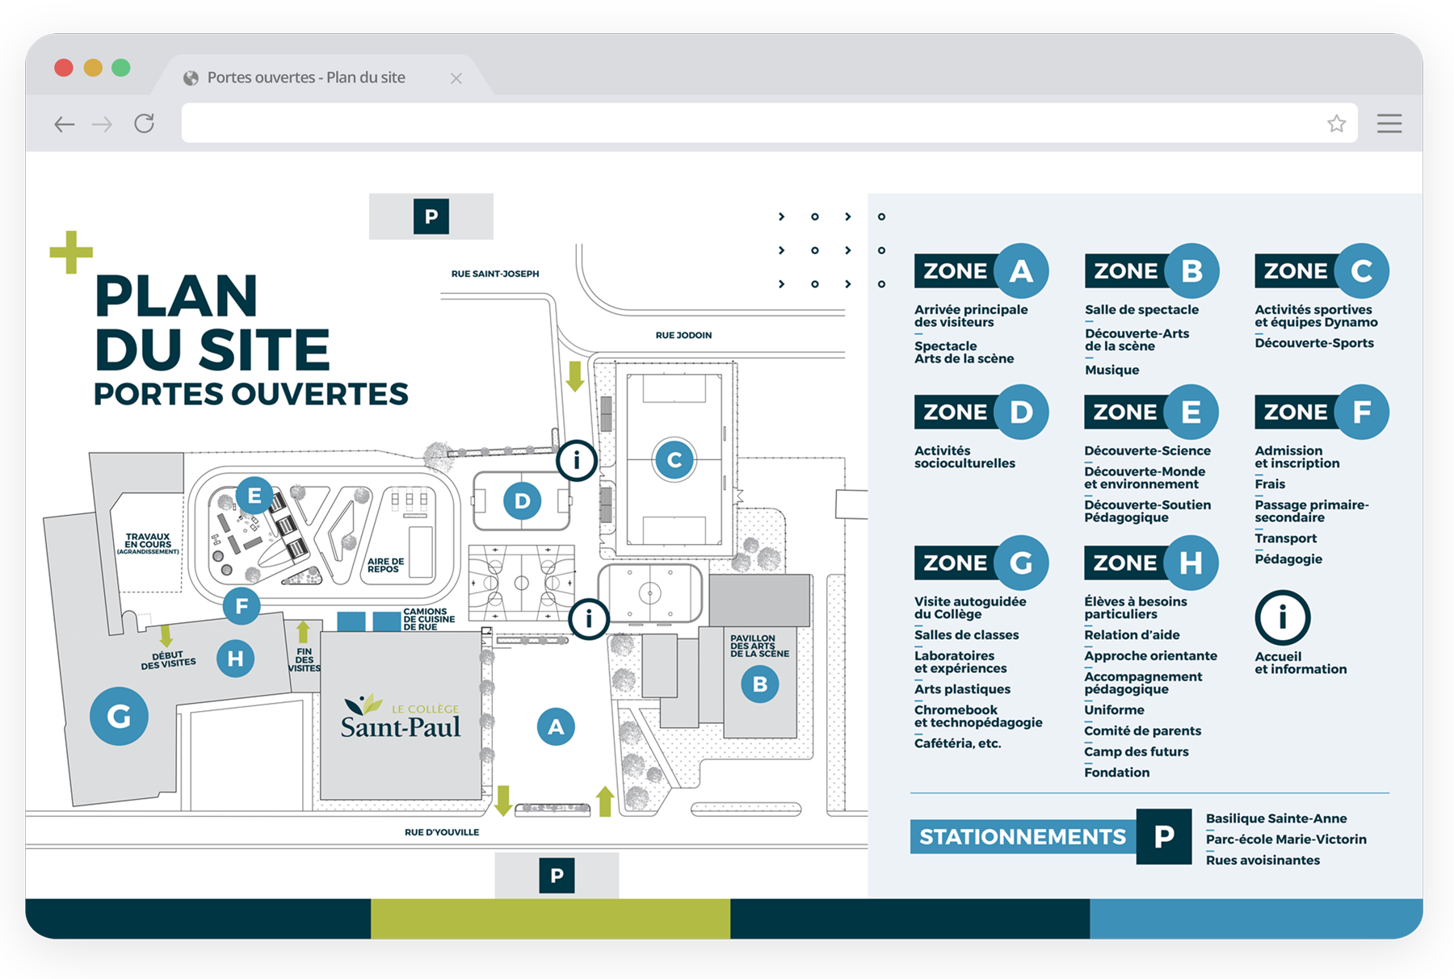Click the Zone D legend badge
1454x979 pixels.
[x=981, y=412]
